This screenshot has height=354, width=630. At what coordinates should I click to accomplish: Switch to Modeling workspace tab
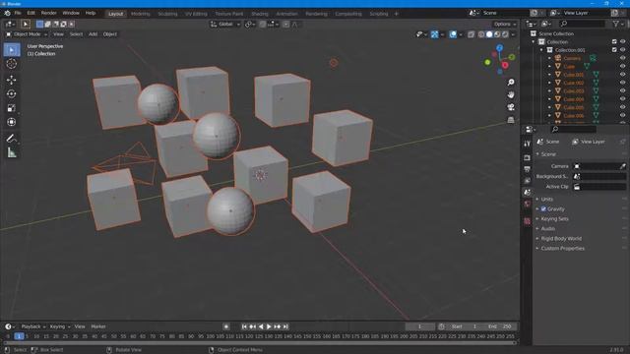(140, 14)
